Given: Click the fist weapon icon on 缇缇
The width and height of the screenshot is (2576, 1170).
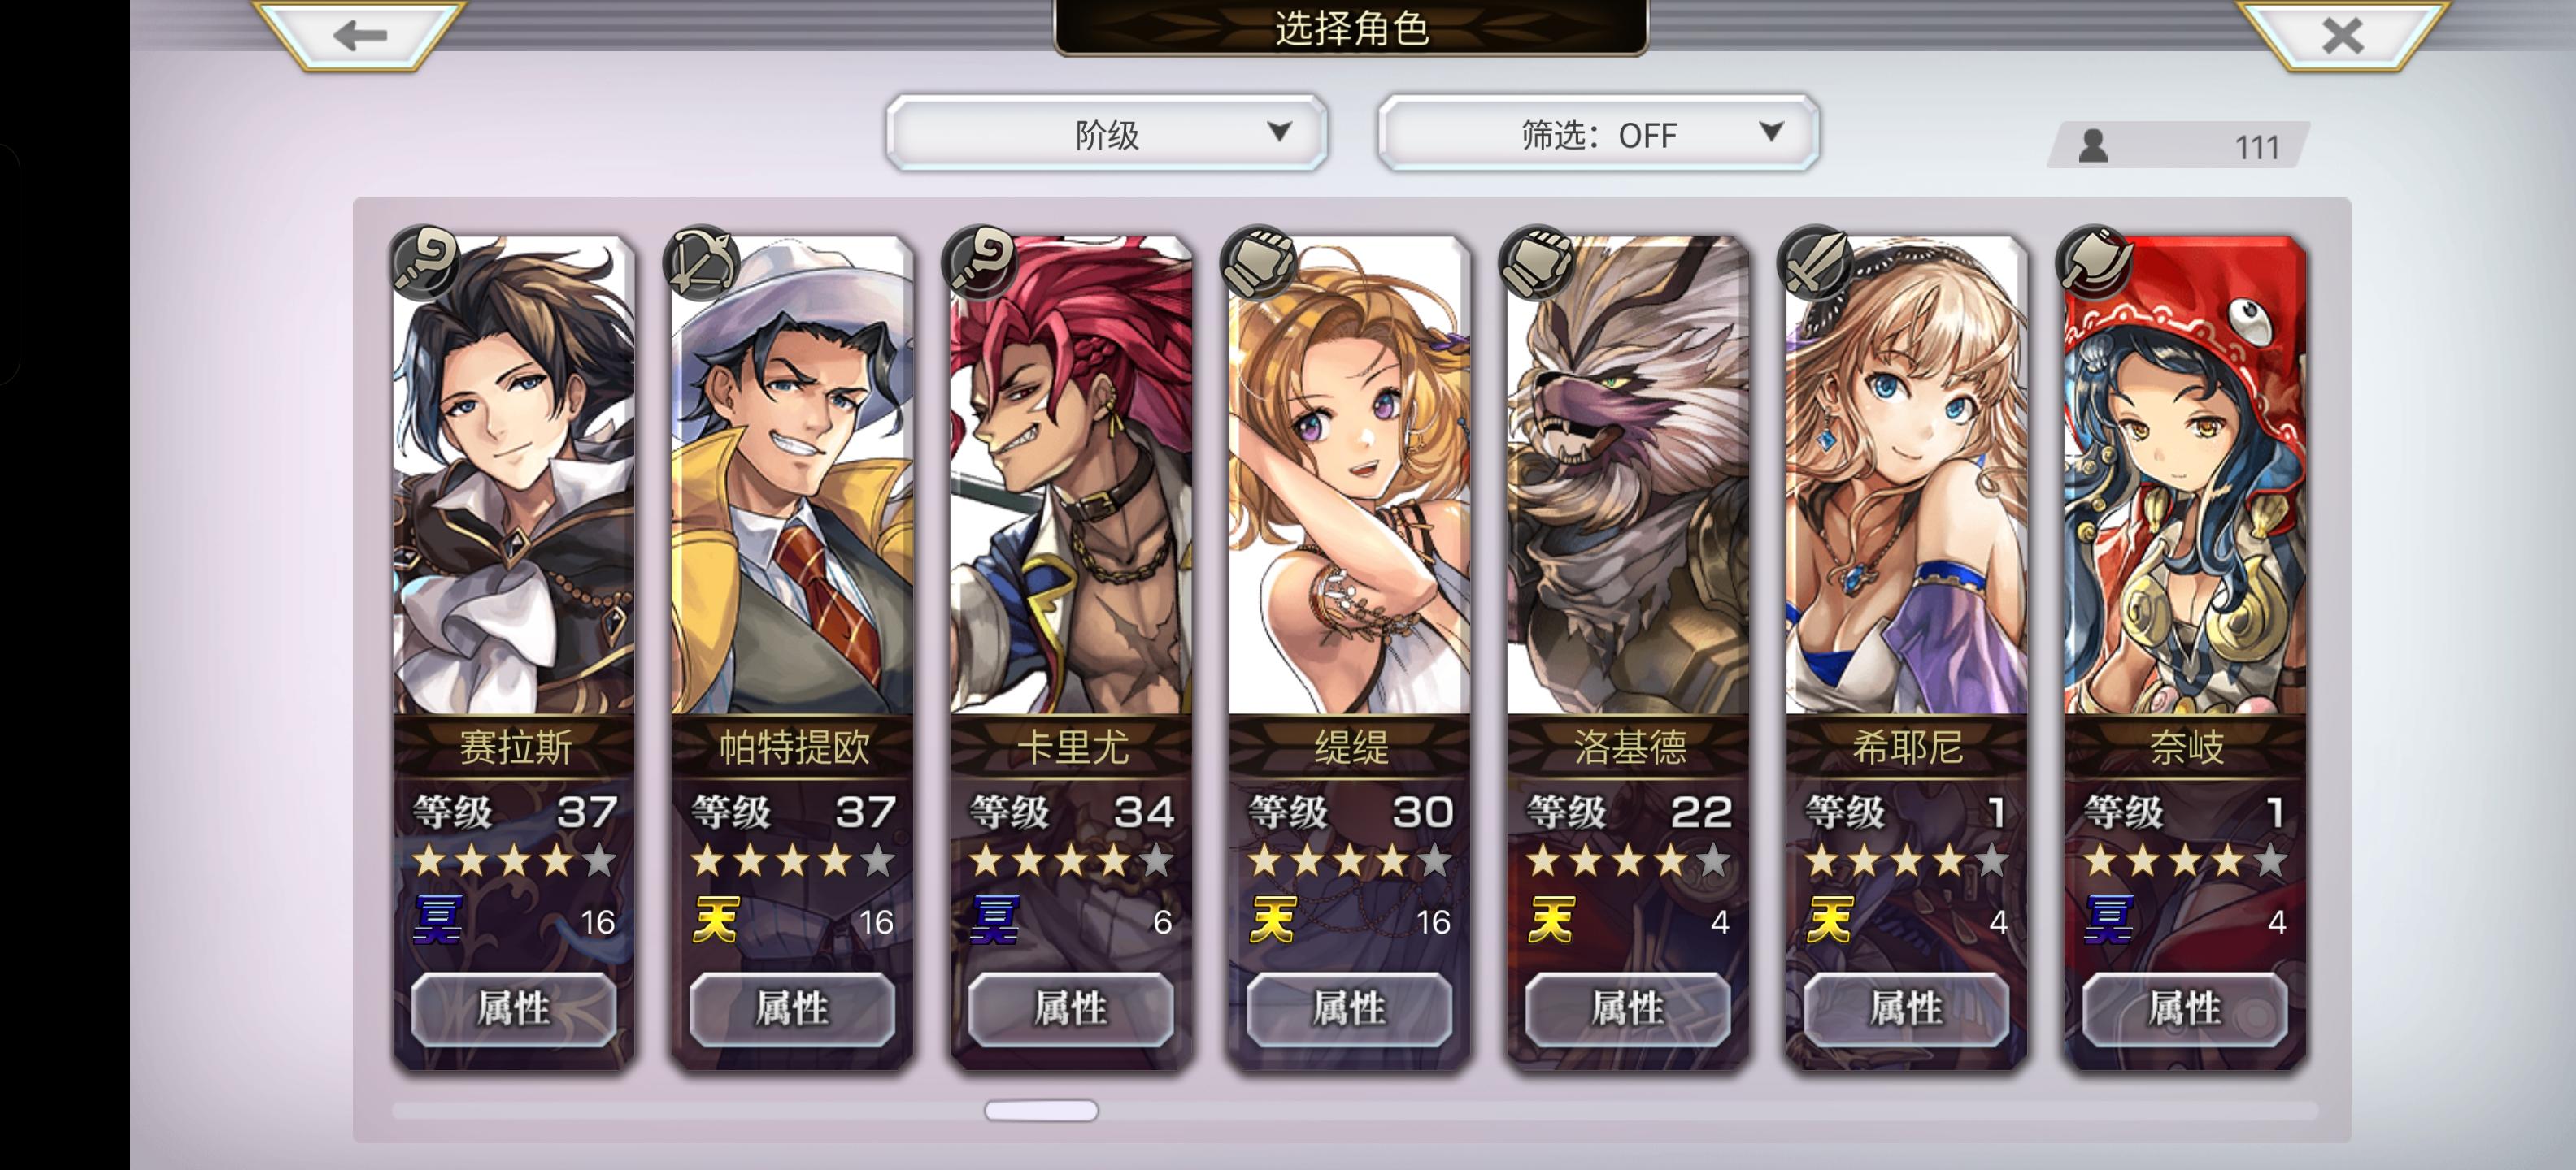Looking at the screenshot, I should tap(1259, 262).
